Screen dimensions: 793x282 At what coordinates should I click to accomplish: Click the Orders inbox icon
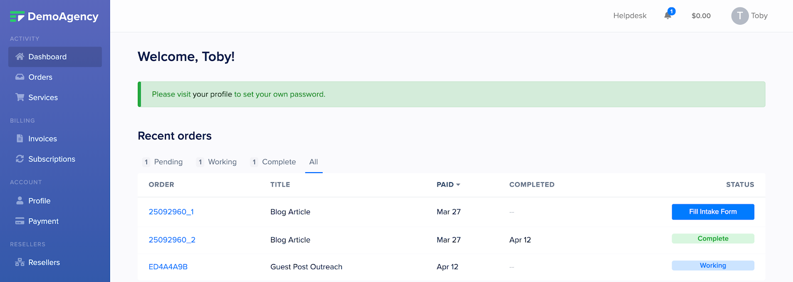[20, 77]
